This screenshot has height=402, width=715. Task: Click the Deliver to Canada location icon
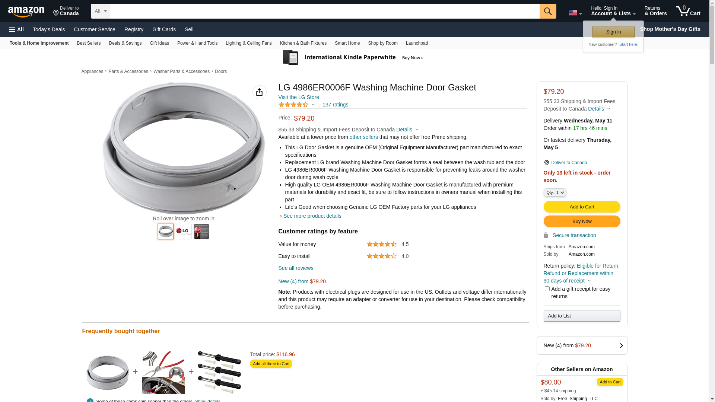pos(546,163)
